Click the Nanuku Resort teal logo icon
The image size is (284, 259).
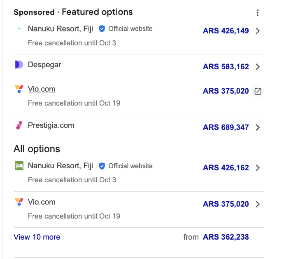[x=19, y=29]
